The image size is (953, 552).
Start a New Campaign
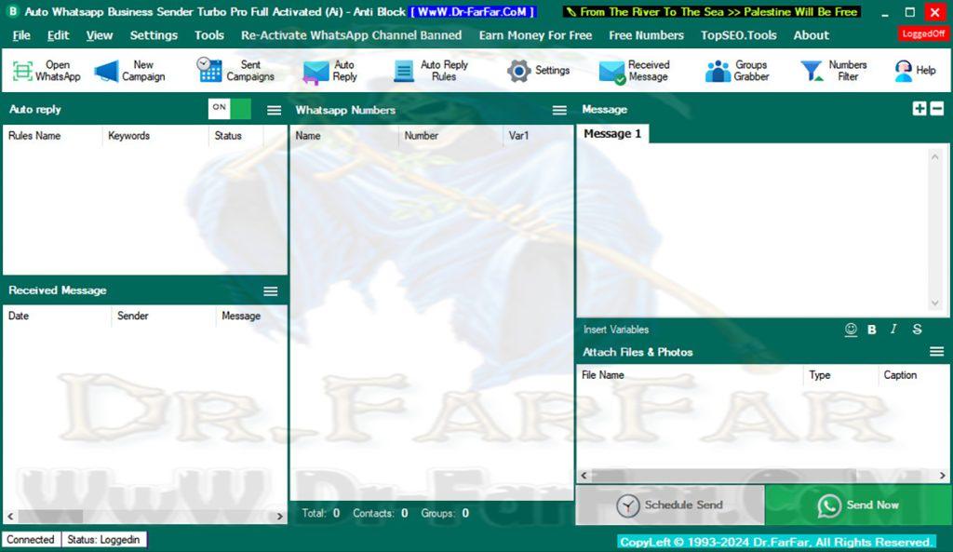pyautogui.click(x=129, y=71)
